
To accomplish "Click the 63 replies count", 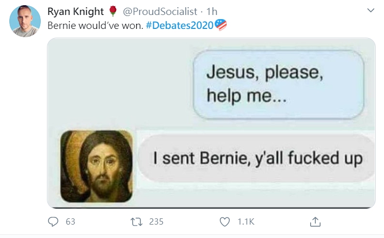I will pos(70,221).
